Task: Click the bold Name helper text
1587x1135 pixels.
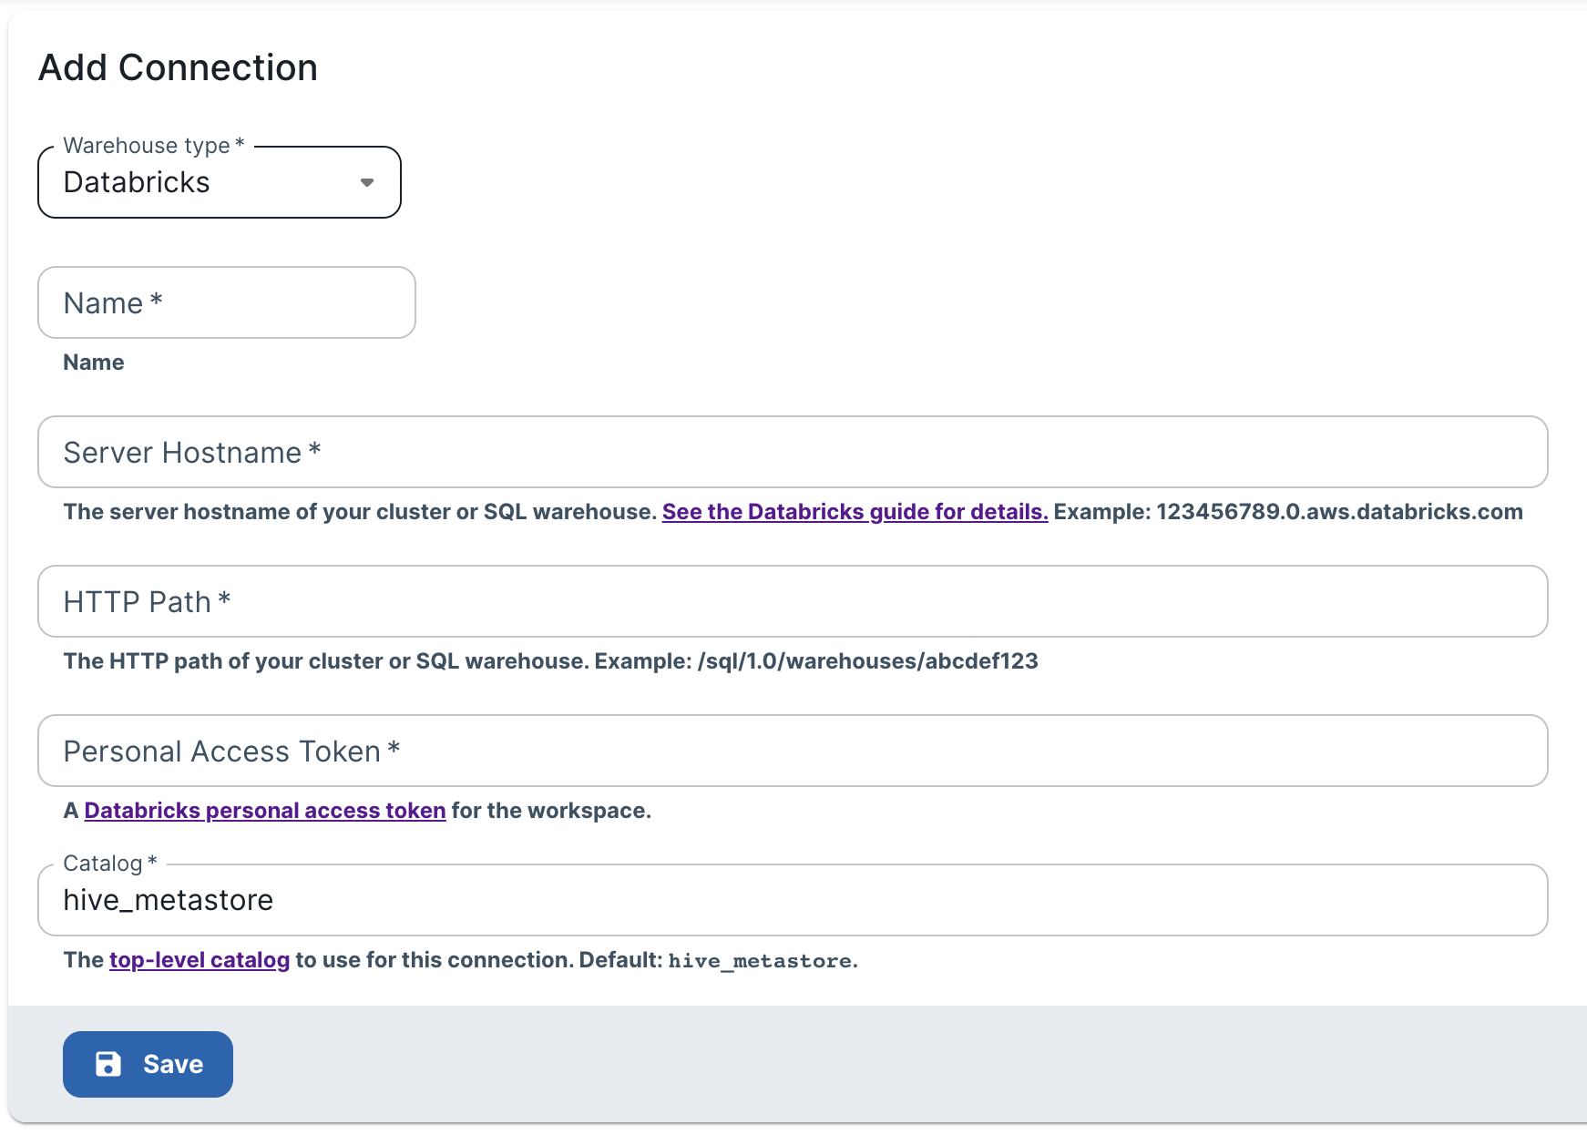Action: click(93, 363)
